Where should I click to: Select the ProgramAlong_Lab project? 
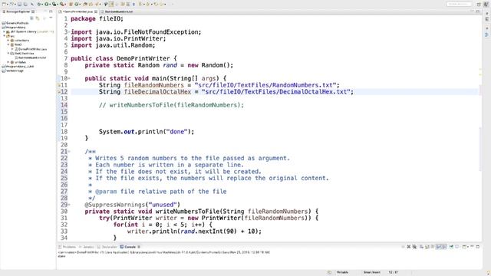(18, 67)
